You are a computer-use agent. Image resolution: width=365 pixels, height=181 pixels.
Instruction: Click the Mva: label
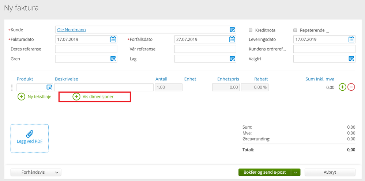click(247, 133)
